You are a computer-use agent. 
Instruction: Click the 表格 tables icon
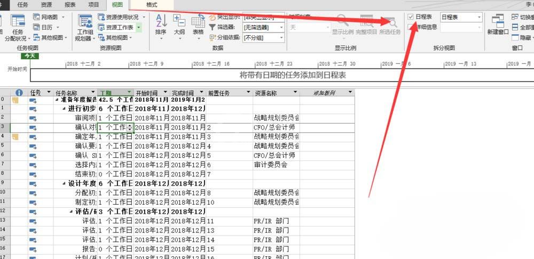198,21
